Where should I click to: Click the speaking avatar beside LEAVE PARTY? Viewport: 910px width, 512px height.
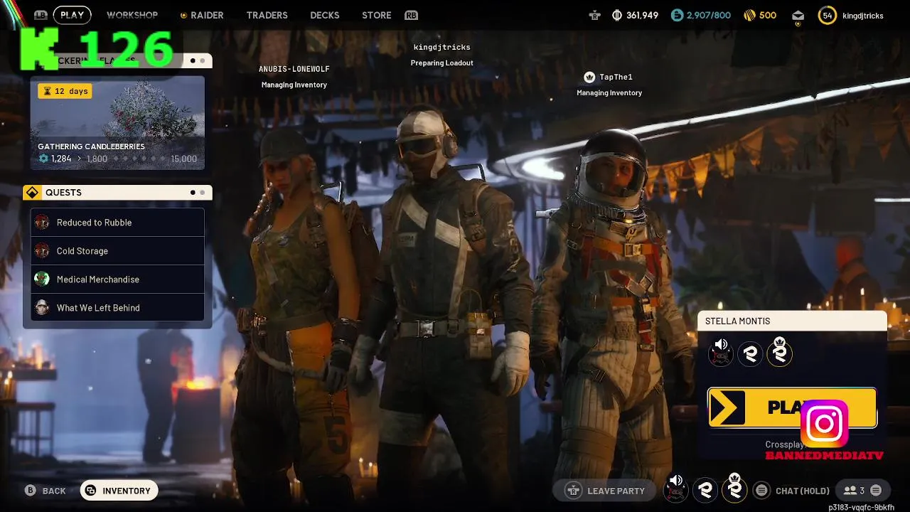pos(676,489)
